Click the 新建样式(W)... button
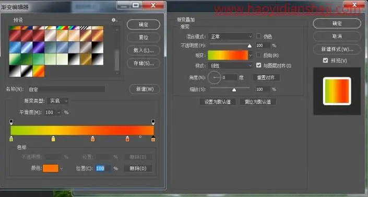The width and height of the screenshot is (368, 197). pos(337,49)
